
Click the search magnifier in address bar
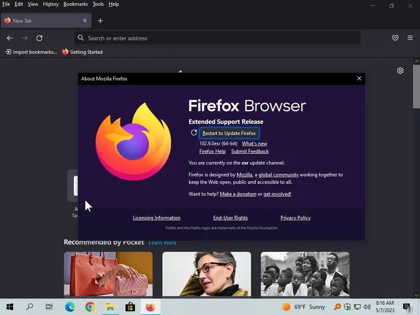point(81,38)
